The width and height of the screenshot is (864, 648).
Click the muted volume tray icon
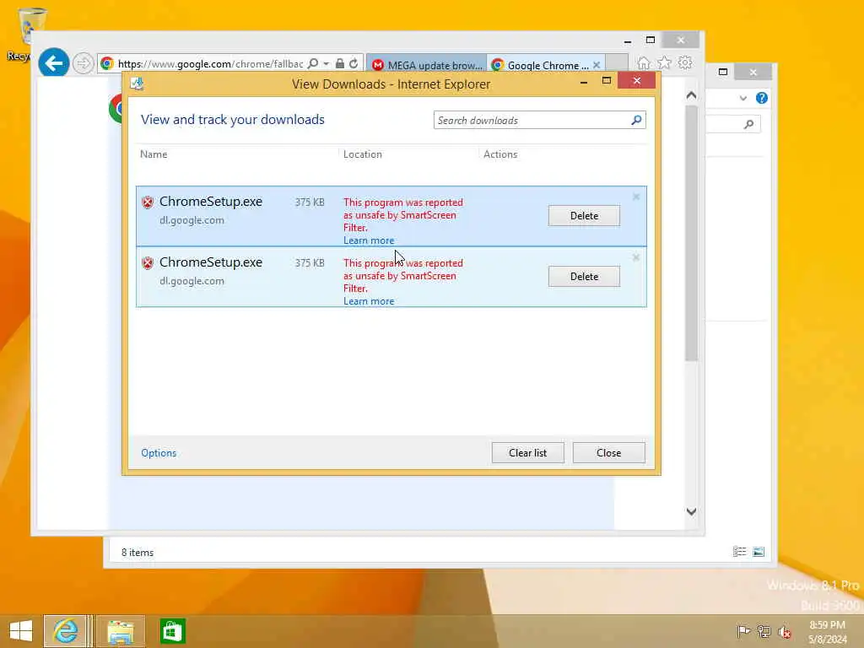[x=784, y=631]
